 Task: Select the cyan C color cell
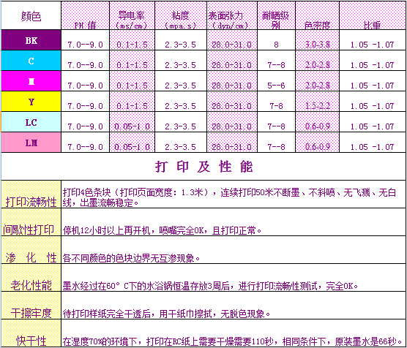click(x=31, y=61)
